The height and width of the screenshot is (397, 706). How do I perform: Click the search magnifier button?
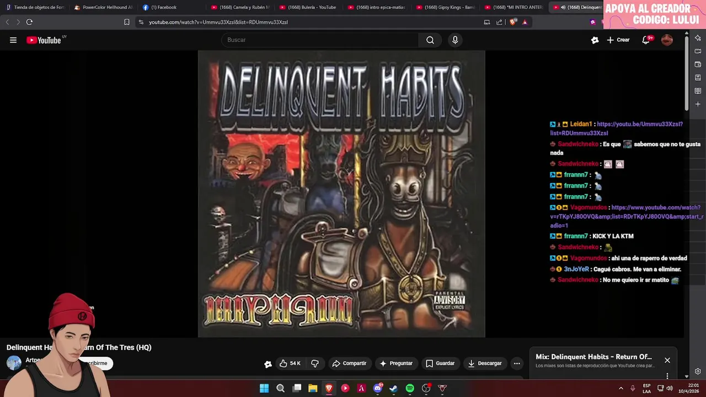point(430,40)
